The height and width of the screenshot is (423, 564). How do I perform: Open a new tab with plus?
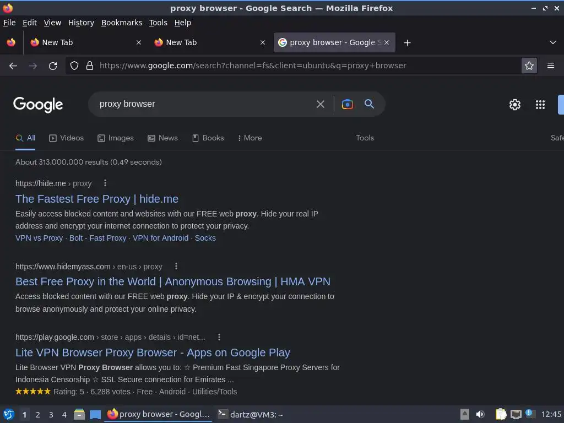(x=407, y=43)
